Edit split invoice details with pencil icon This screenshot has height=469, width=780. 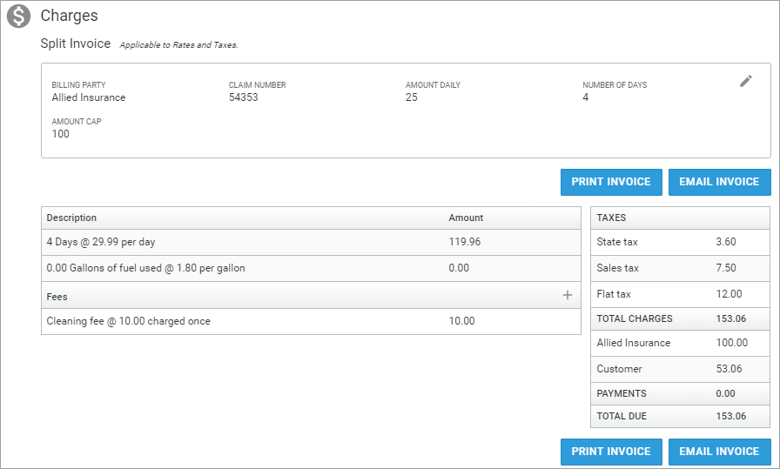point(745,81)
